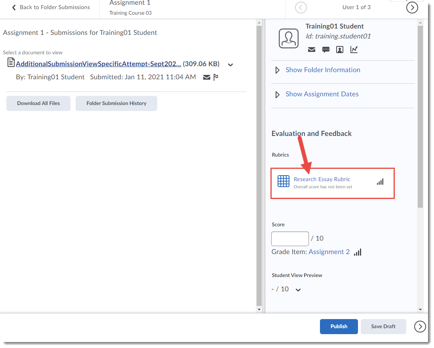This screenshot has width=434, height=348.
Task: Flag the submission using the flag icon
Action: click(216, 77)
